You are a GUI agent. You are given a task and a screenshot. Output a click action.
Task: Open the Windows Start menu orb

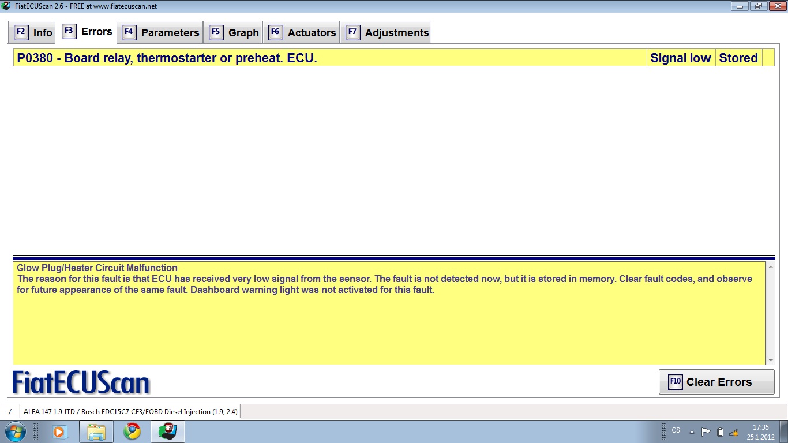pyautogui.click(x=14, y=431)
